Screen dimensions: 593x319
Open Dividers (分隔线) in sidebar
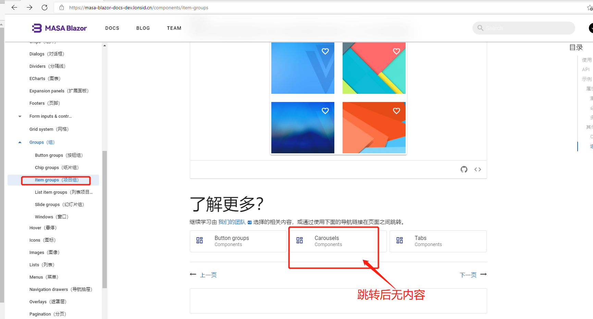click(48, 66)
